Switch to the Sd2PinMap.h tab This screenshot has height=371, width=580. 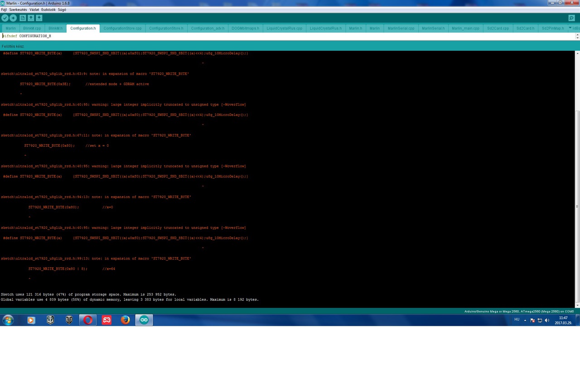(553, 28)
